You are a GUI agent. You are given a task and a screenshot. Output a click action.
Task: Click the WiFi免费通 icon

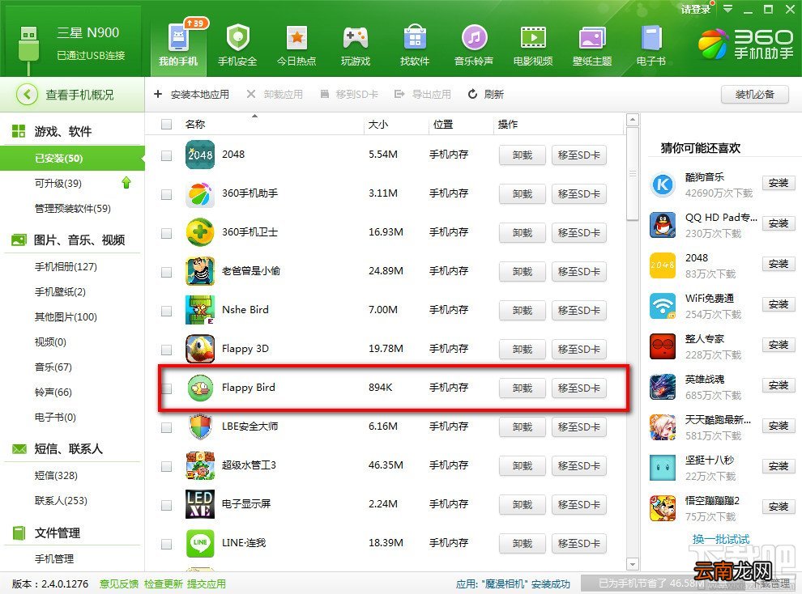[x=663, y=306]
